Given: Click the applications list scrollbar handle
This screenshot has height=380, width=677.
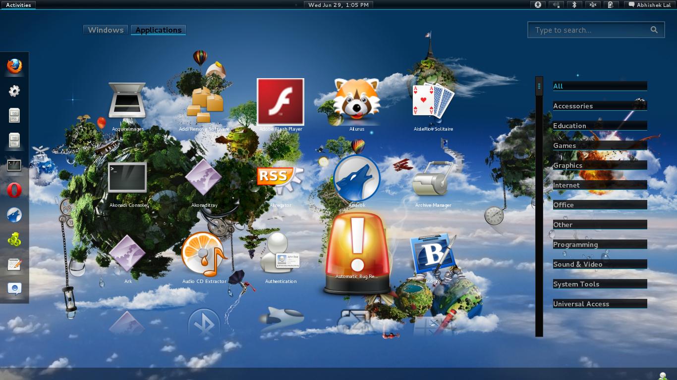Looking at the screenshot, I should coord(539,86).
